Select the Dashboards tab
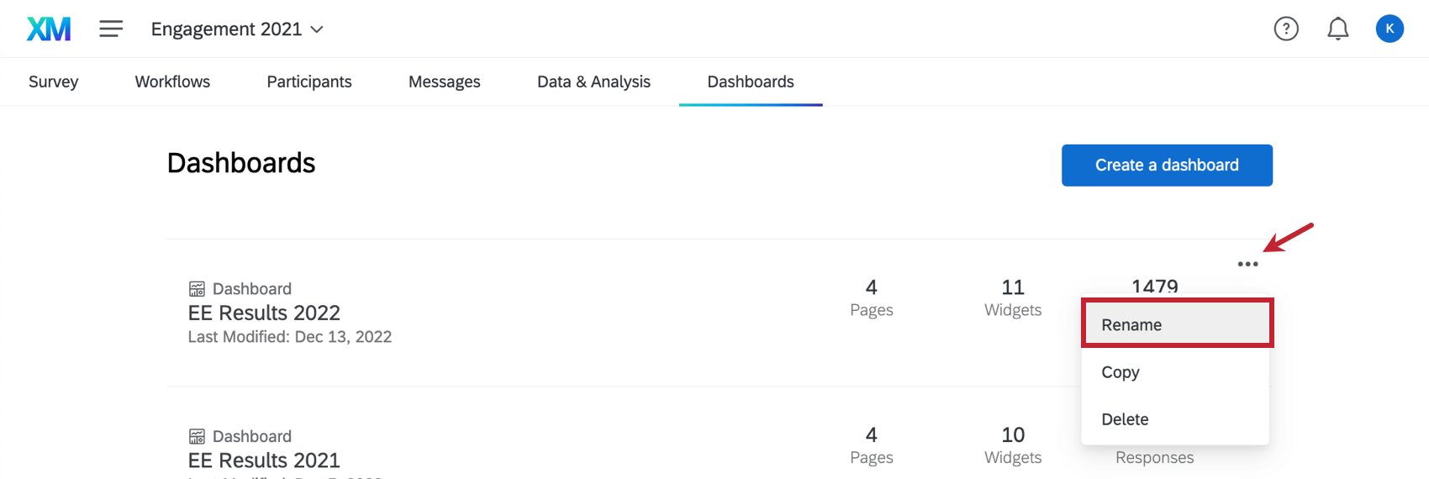The height and width of the screenshot is (479, 1429). click(x=751, y=82)
